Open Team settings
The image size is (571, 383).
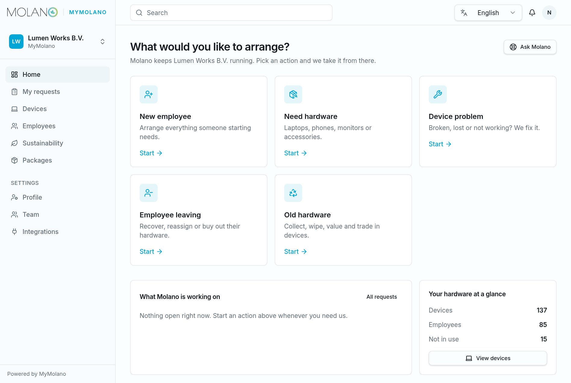[58, 214]
